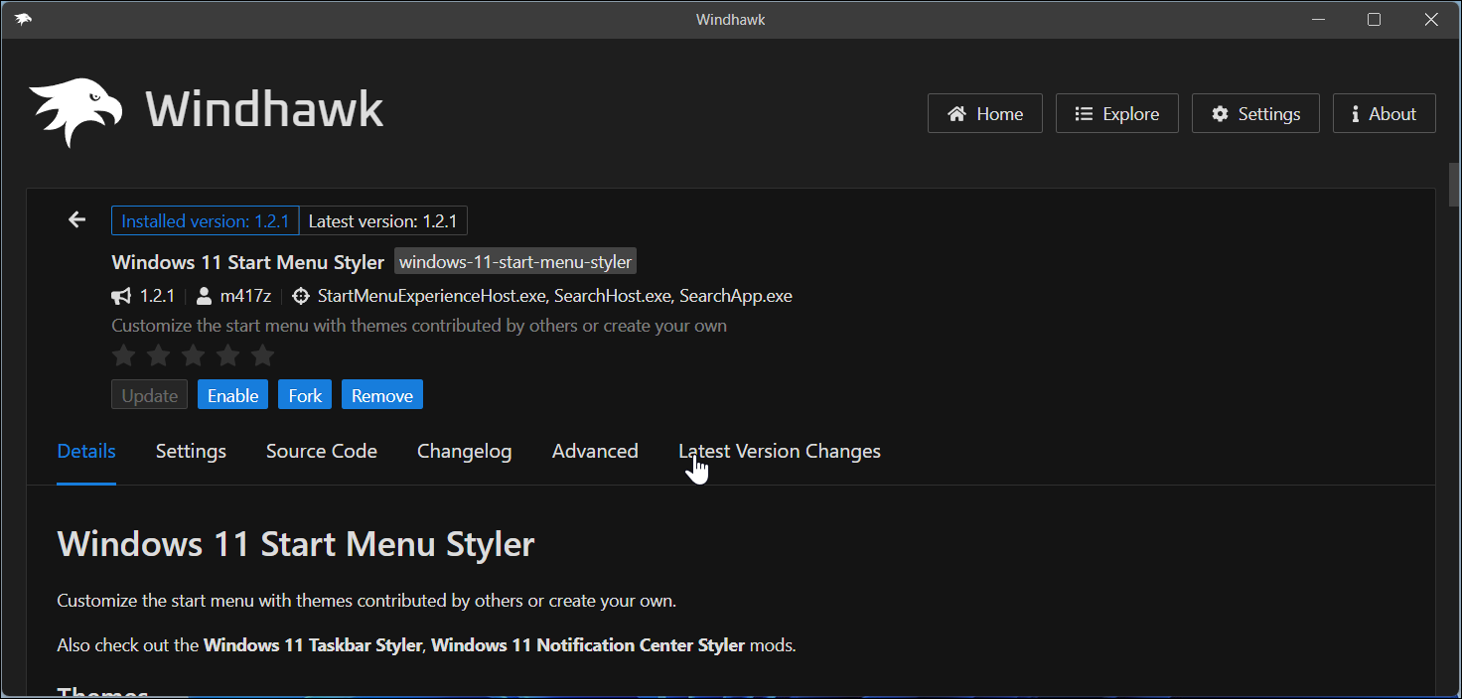Screen dimensions: 1462x699
Task: Click the person icon next to m417z
Action: tap(204, 295)
